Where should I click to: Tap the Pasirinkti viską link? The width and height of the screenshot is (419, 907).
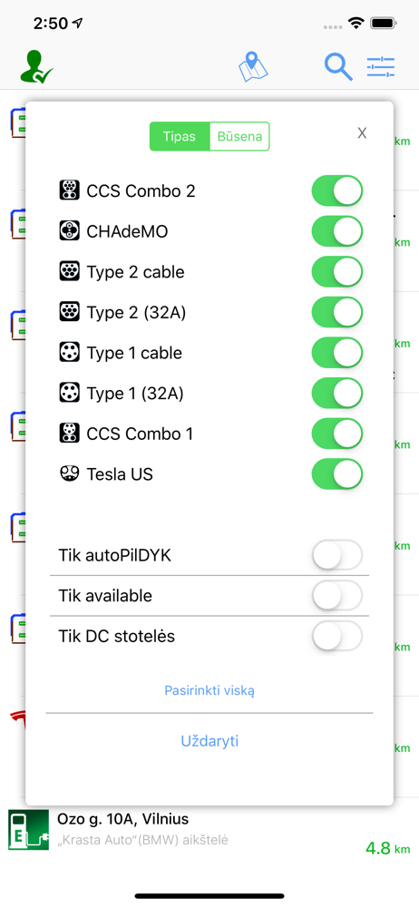[x=209, y=690]
